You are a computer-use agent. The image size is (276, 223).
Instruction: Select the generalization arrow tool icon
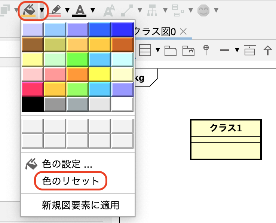(267, 51)
